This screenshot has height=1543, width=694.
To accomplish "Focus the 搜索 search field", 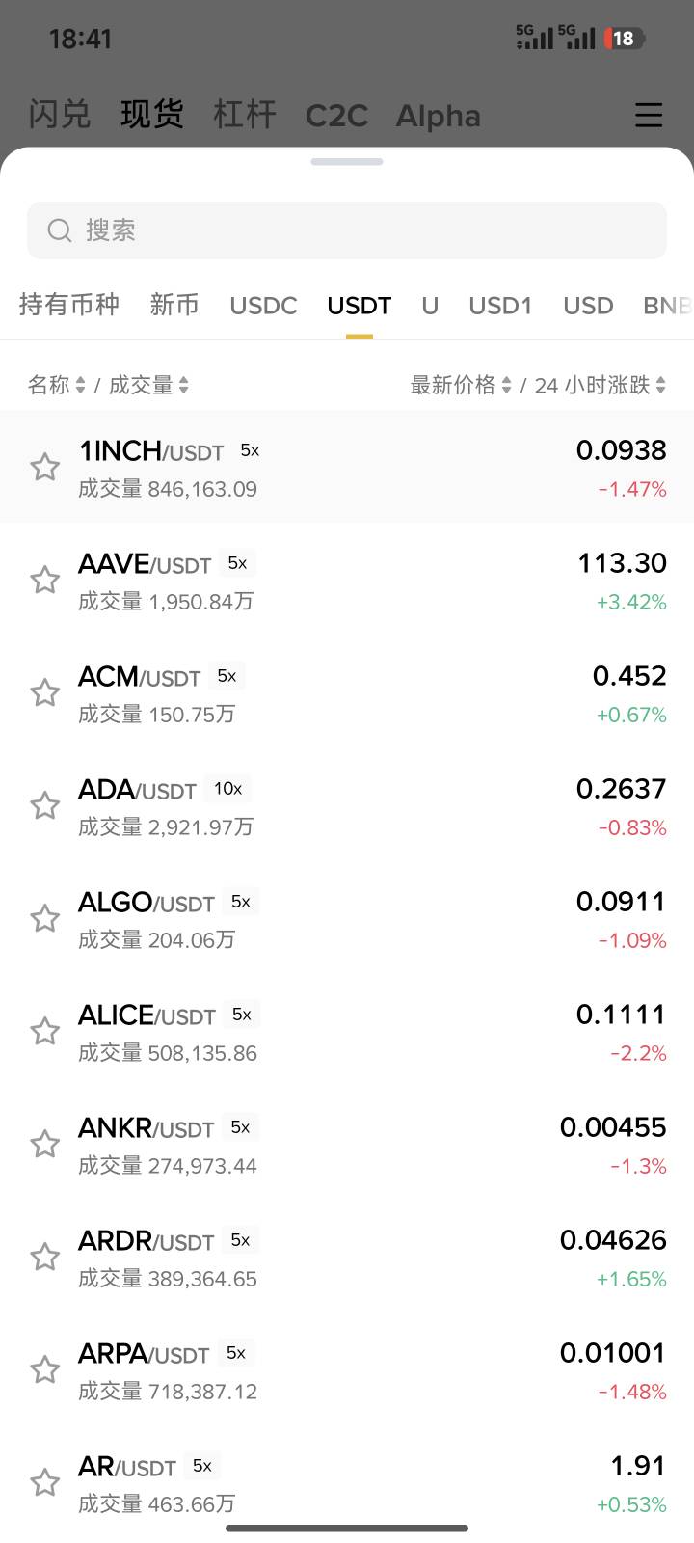I will (366, 230).
